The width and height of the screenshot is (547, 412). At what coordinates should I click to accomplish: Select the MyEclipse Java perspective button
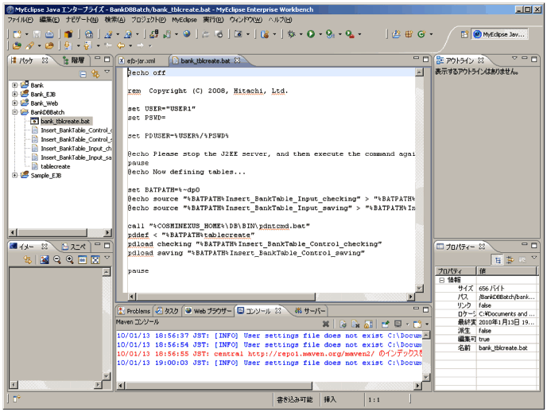click(x=499, y=34)
